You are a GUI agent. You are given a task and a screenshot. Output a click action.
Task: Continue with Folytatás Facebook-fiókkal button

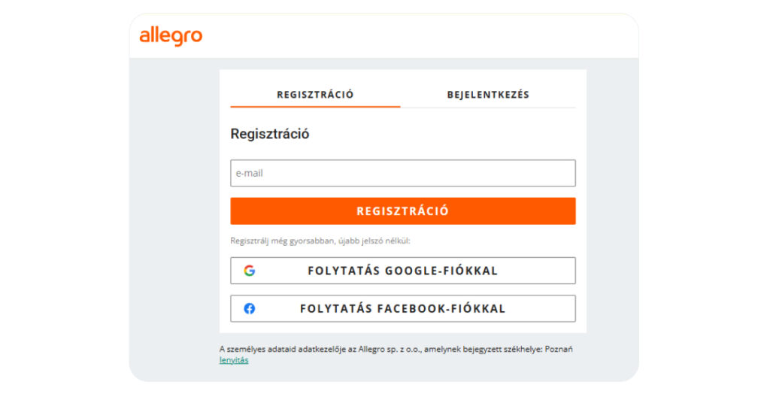pos(402,308)
